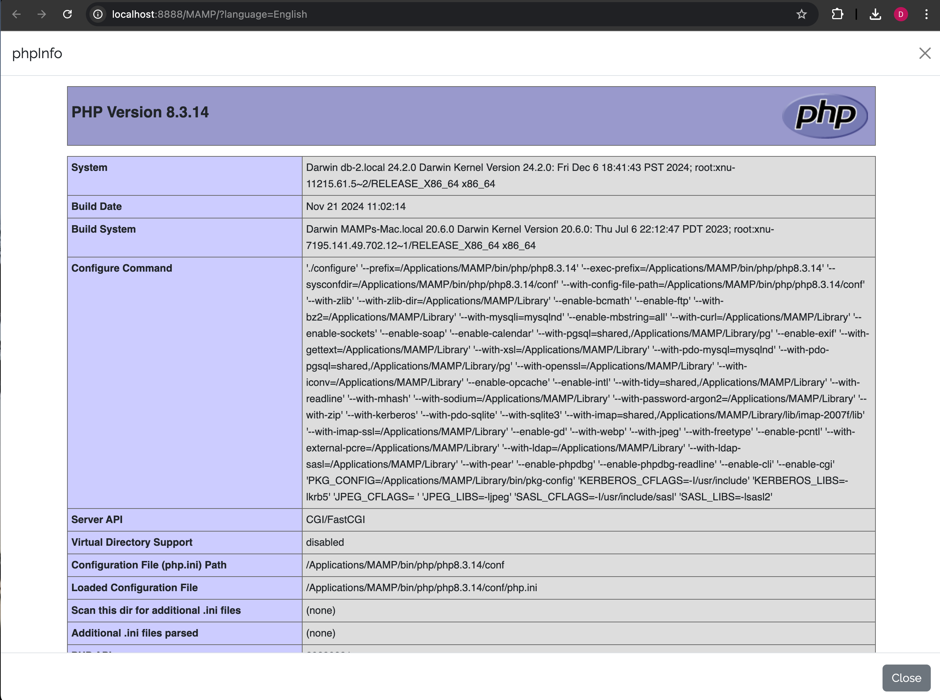
Task: Open the Chrome three-dot menu
Action: pos(927,15)
